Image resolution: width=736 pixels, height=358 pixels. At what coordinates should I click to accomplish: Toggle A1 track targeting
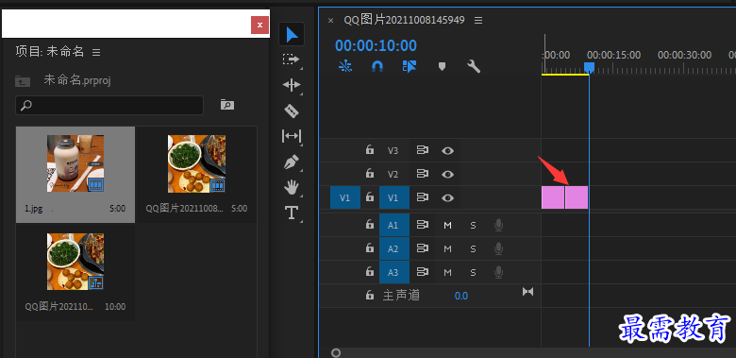coord(394,225)
